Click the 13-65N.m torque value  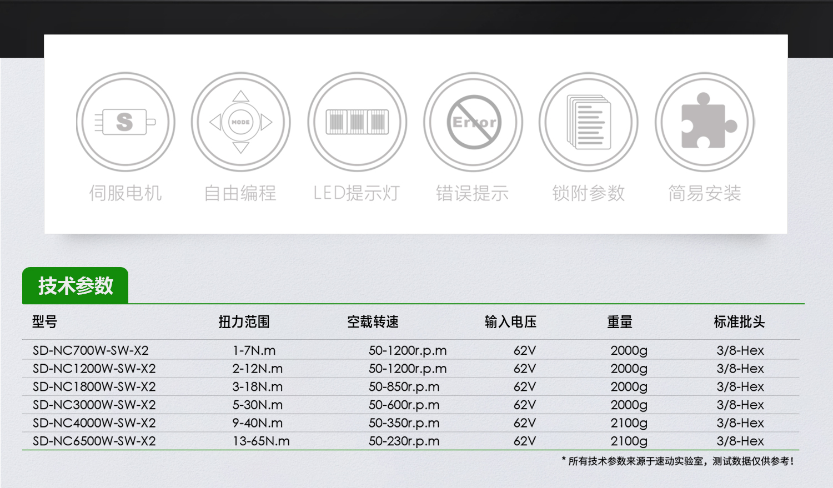(x=261, y=441)
